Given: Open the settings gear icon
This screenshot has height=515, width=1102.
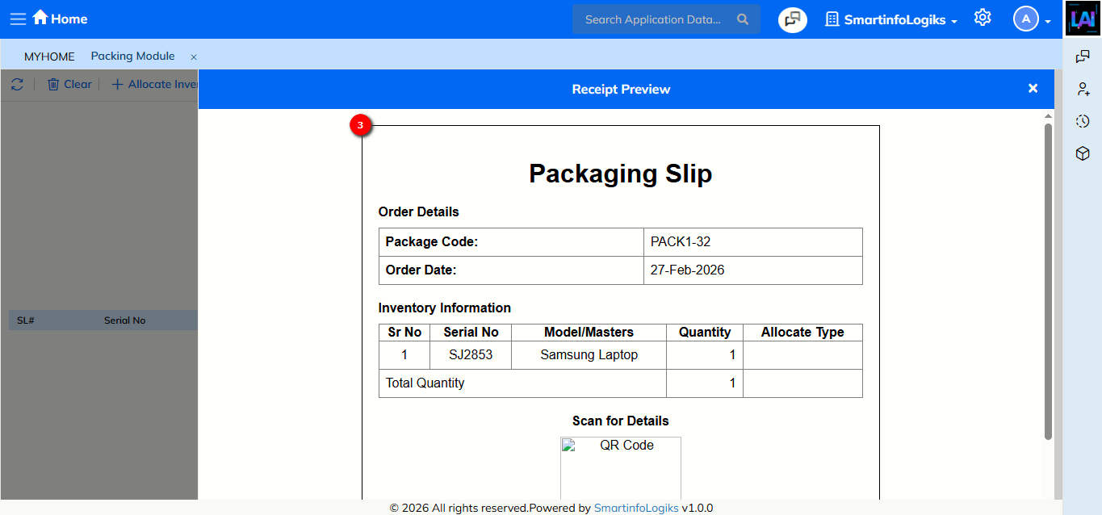Looking at the screenshot, I should click(x=982, y=18).
